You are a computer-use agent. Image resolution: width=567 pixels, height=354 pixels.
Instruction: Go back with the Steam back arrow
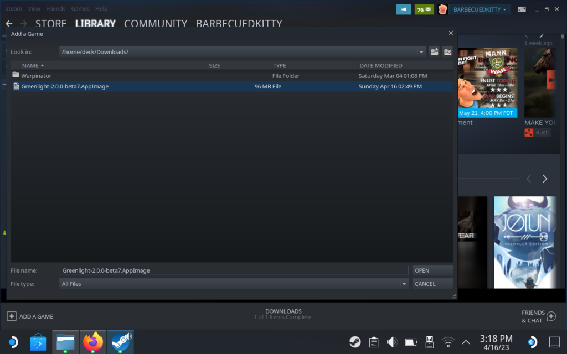click(x=9, y=23)
